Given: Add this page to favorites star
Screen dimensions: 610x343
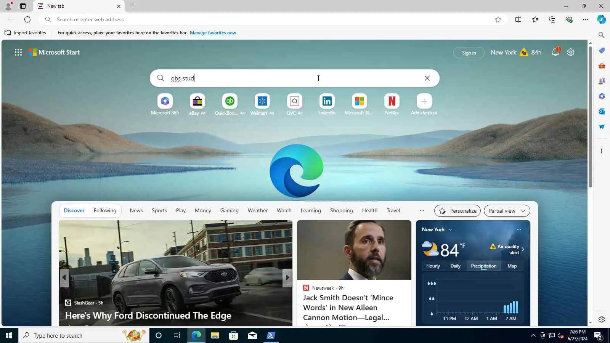Looking at the screenshot, I should [498, 19].
